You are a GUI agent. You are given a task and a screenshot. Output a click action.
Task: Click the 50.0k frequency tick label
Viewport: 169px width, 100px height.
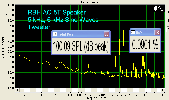[164, 95]
